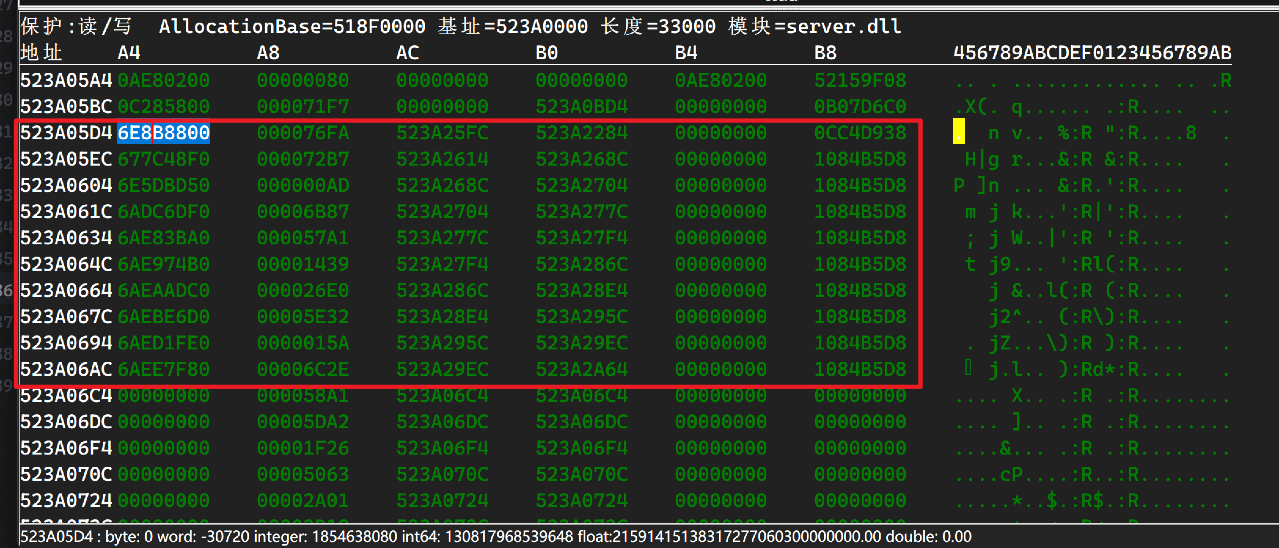Screen dimensions: 1279x548
Task: Click hex value 6AE974B0
Action: pyautogui.click(x=163, y=264)
